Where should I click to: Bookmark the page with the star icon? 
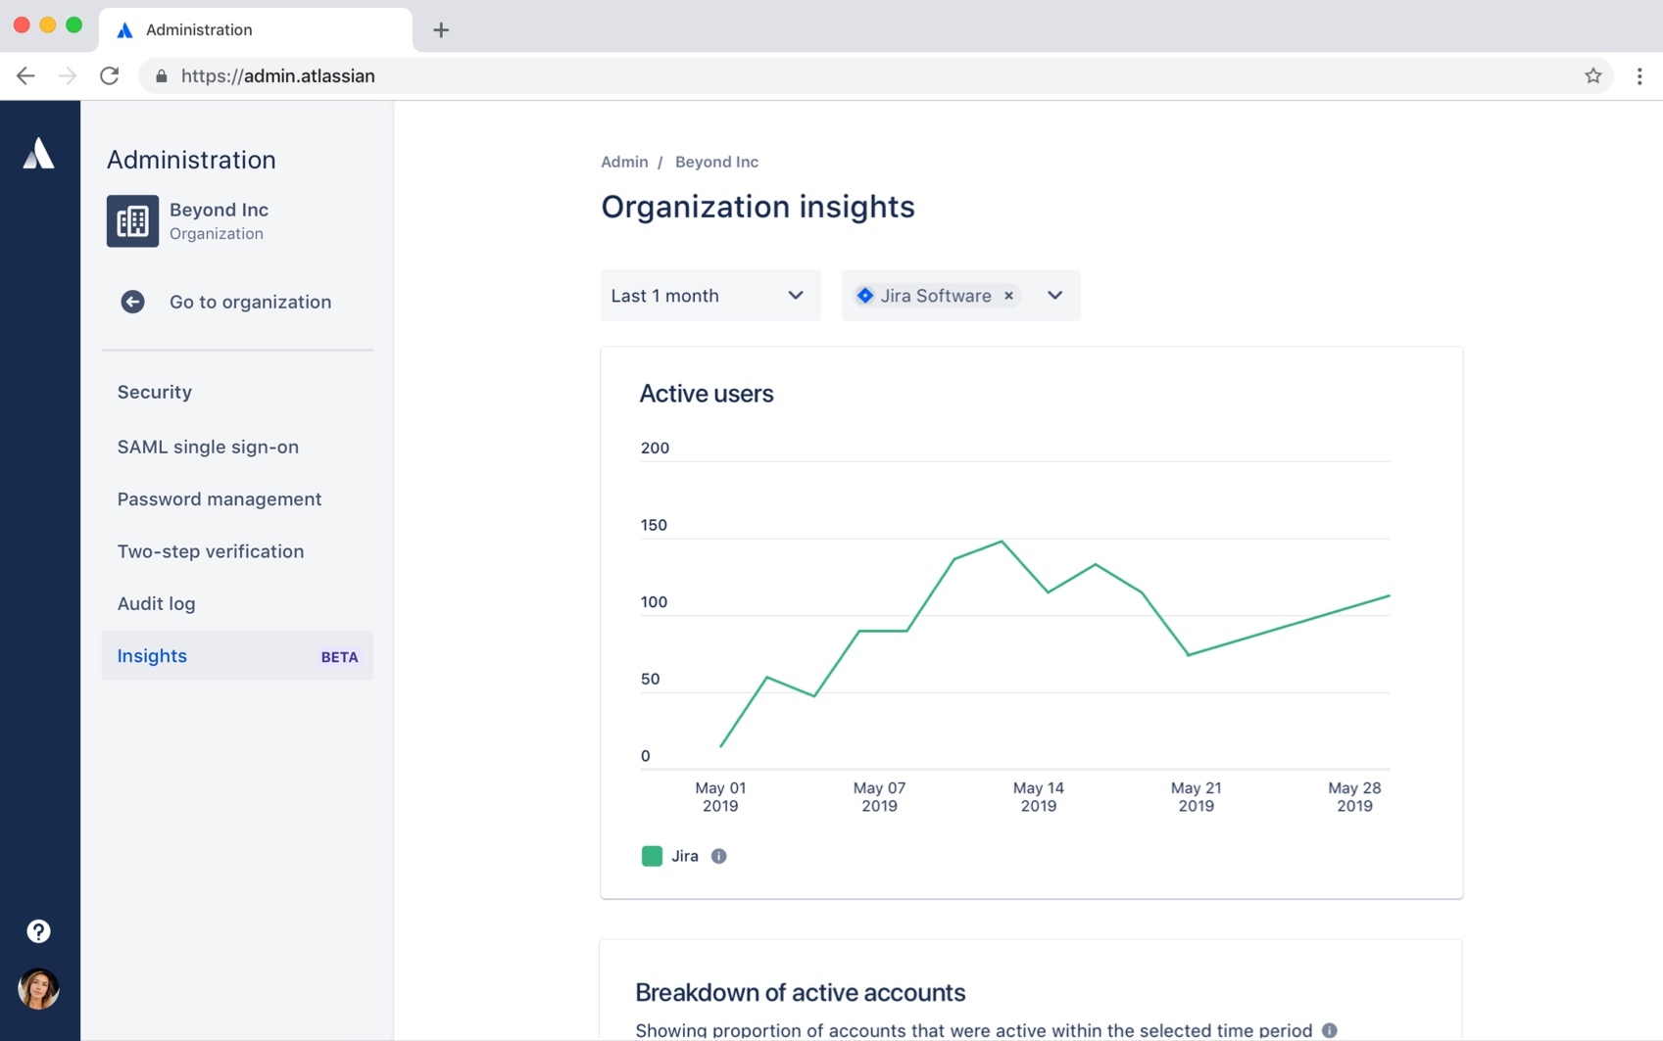1593,75
